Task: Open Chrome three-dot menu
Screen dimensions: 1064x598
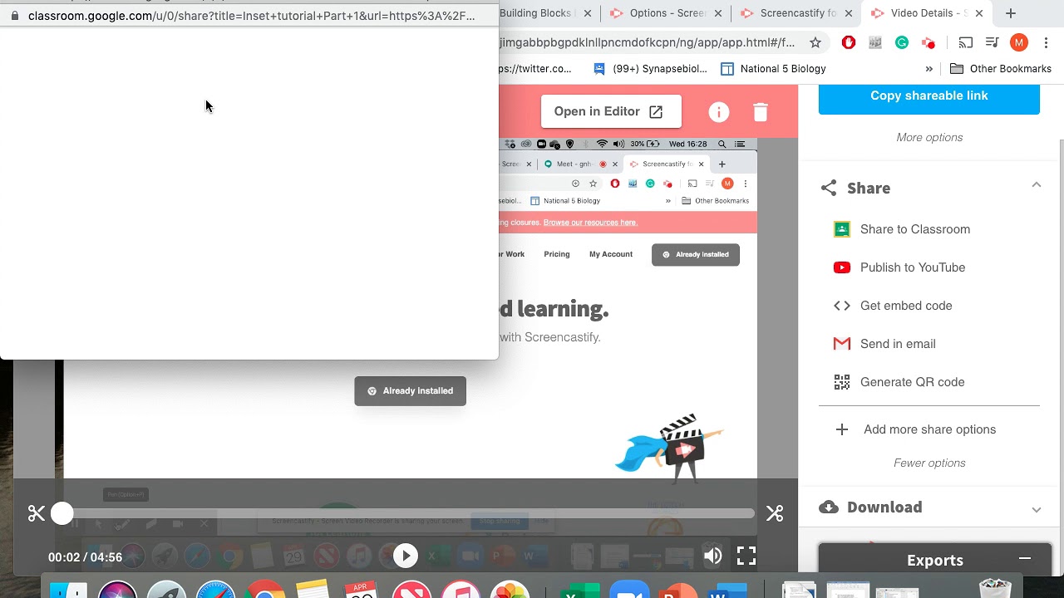Action: click(1046, 42)
